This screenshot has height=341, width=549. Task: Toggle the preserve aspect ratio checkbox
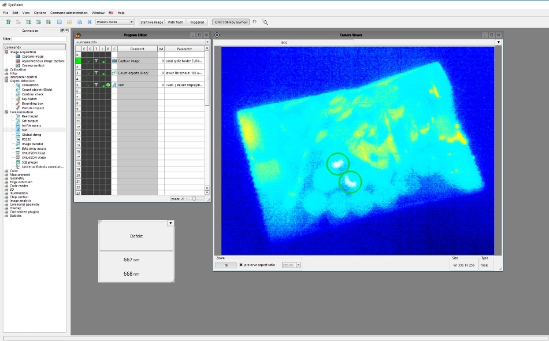click(241, 265)
